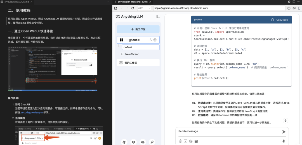This screenshot has width=302, height=145.
Task: Copy code from the python block
Action: pos(279,20)
